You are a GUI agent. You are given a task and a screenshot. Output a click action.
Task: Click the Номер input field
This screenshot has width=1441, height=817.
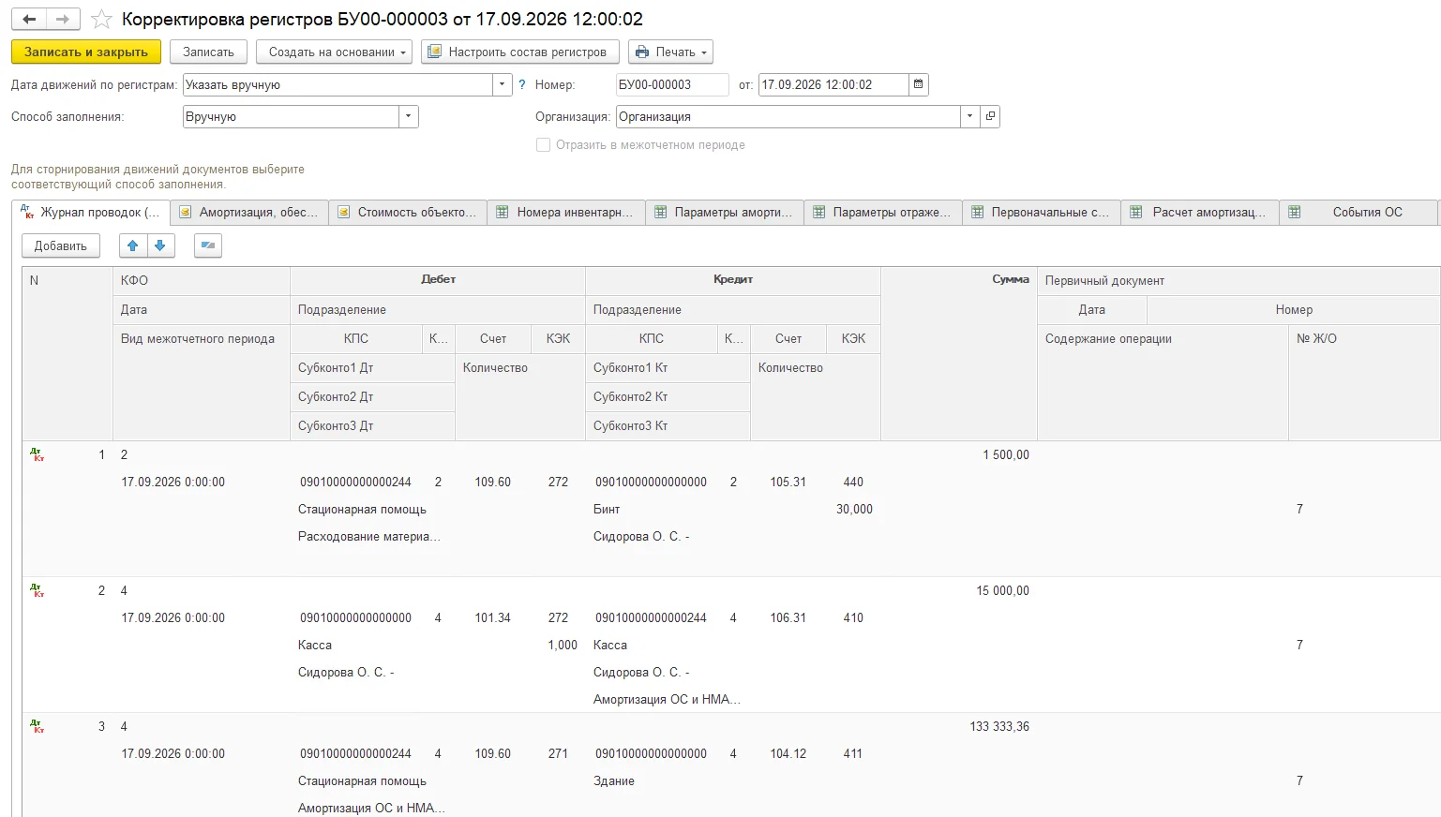click(x=672, y=84)
